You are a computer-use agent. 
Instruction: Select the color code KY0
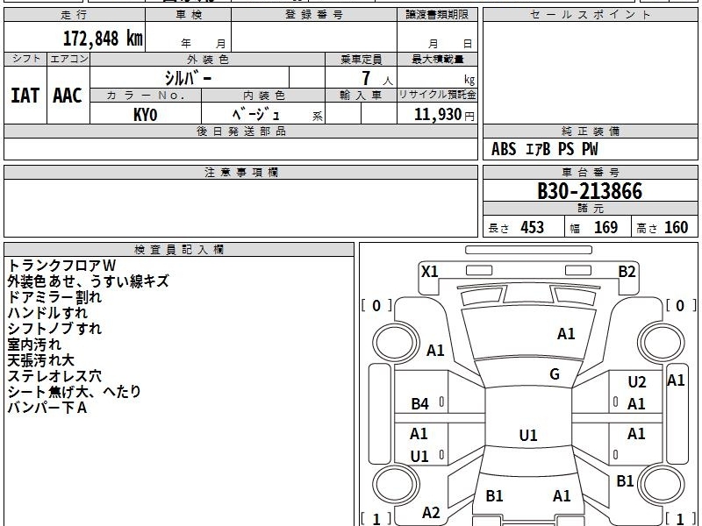point(146,115)
